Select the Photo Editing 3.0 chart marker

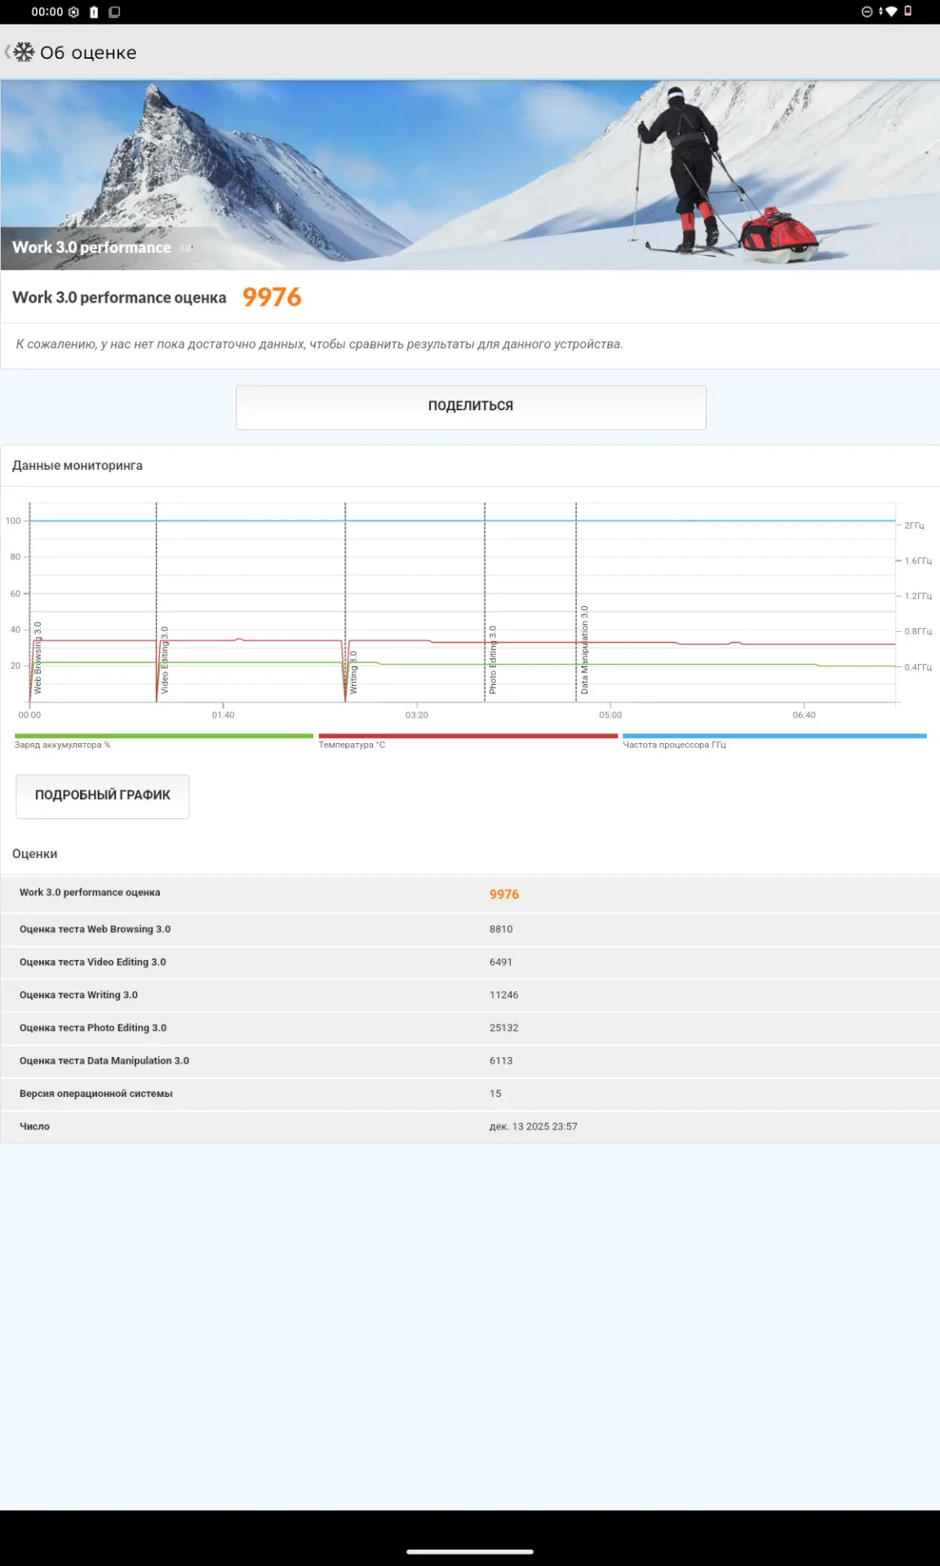493,660
